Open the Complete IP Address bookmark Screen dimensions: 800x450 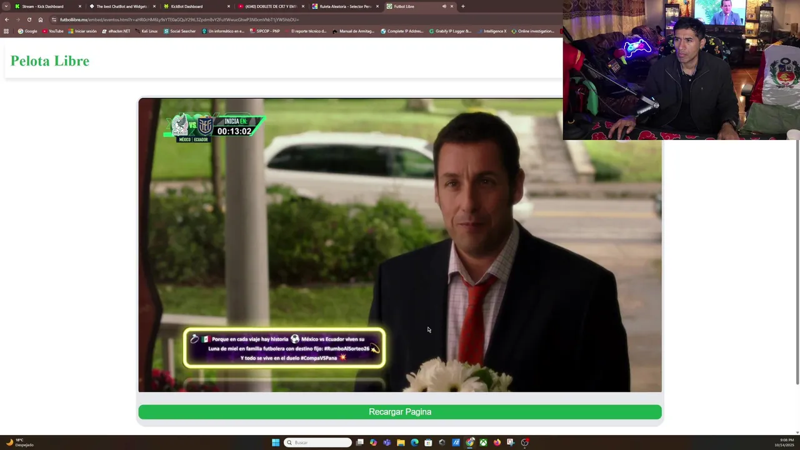(x=402, y=31)
